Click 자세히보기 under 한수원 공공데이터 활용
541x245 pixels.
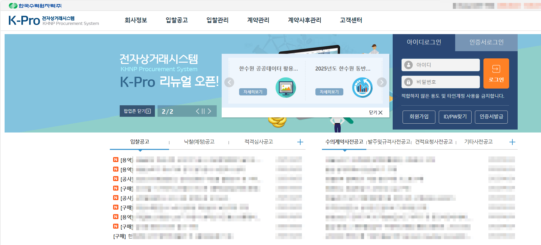(x=253, y=92)
